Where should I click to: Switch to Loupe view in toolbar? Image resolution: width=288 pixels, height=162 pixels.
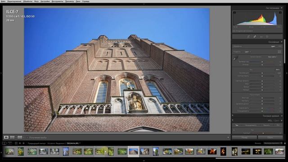click(6, 137)
